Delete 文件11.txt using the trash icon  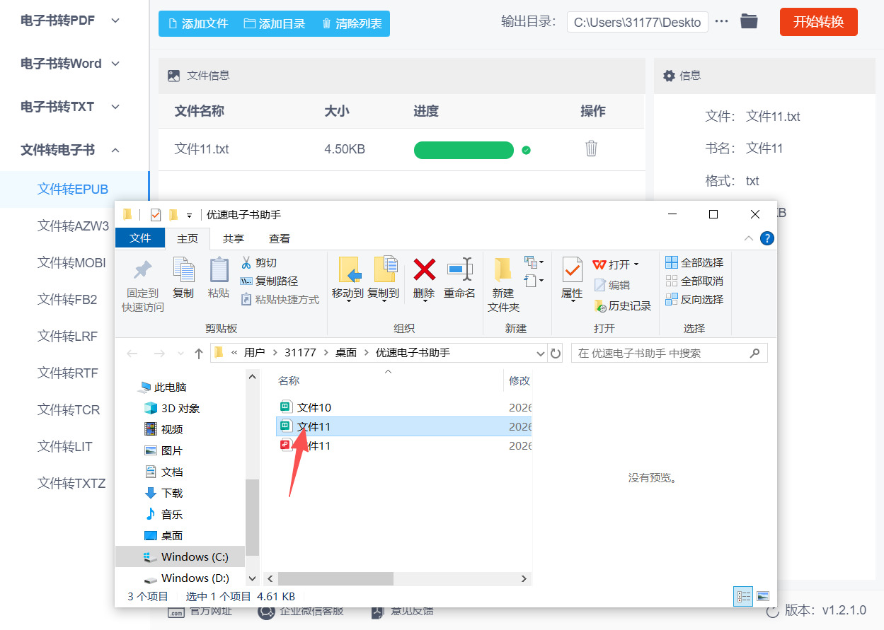point(591,149)
